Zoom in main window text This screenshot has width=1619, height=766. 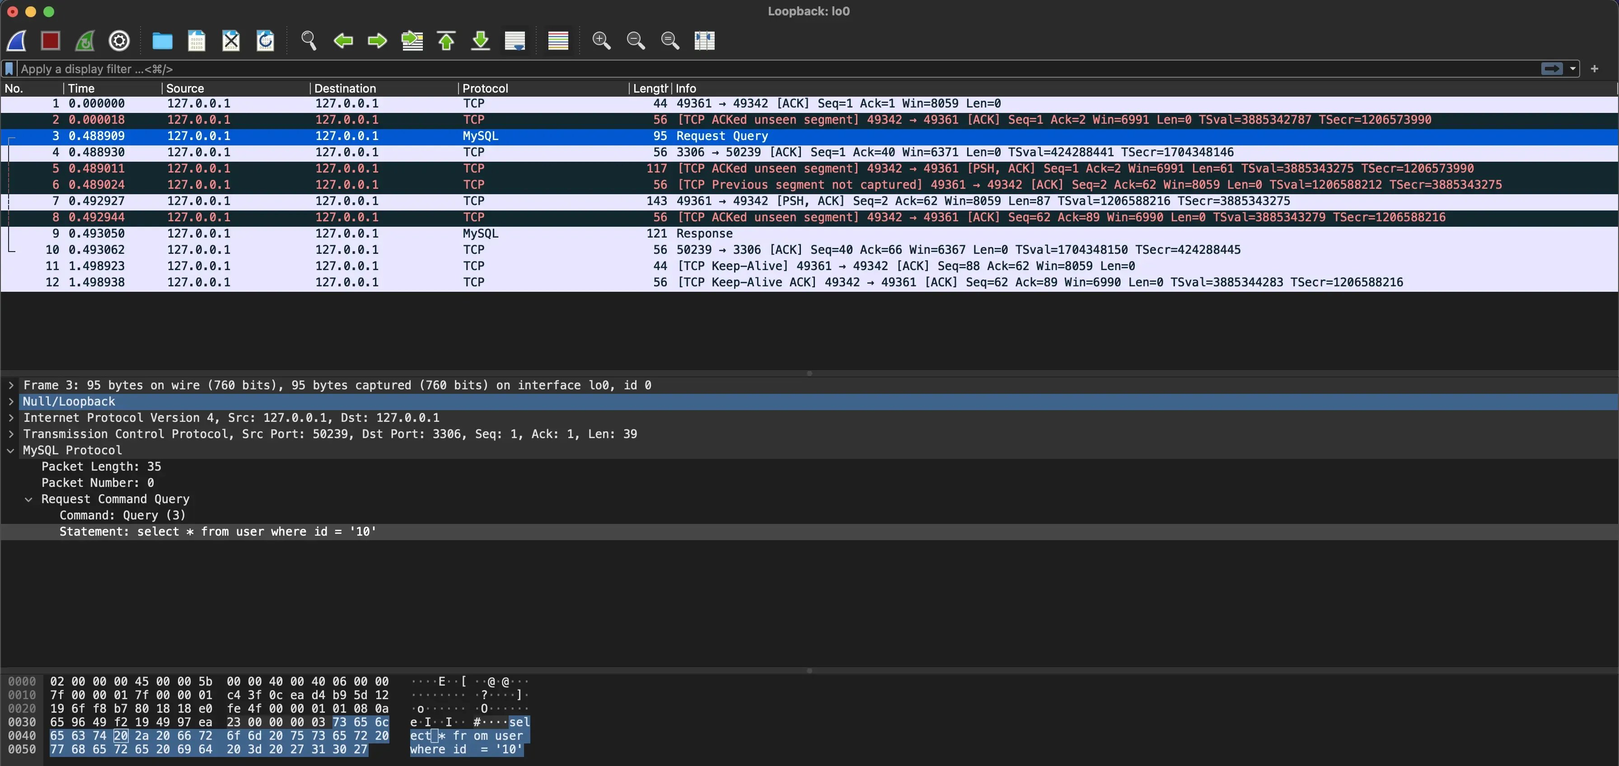click(x=601, y=41)
